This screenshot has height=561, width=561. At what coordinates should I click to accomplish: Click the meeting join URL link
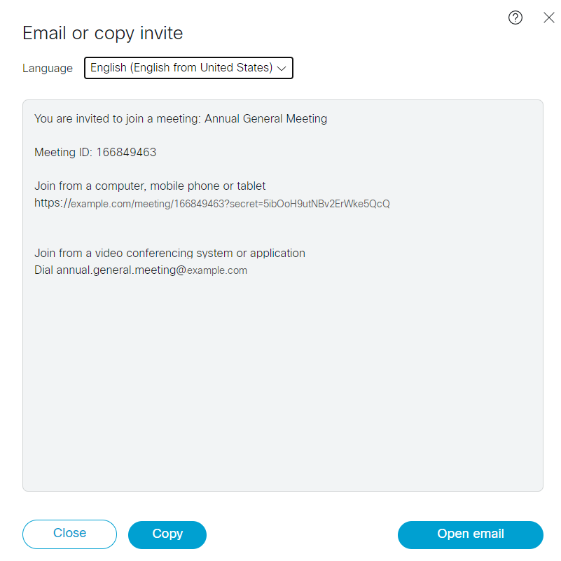212,203
